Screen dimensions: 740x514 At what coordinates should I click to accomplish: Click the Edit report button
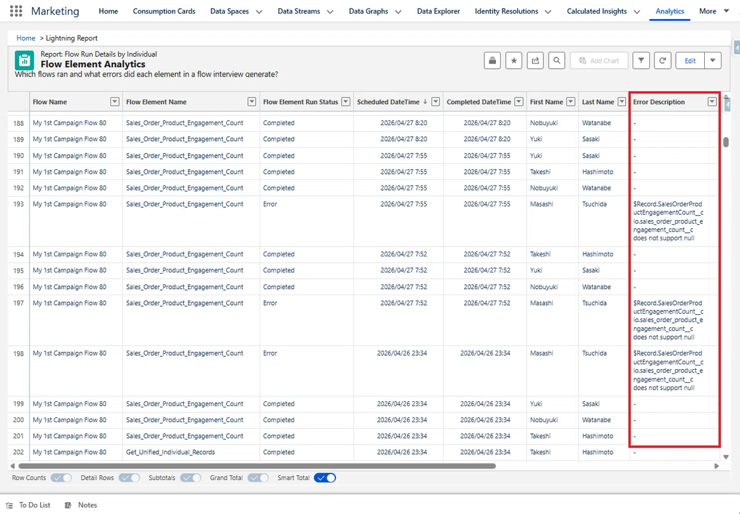point(690,60)
